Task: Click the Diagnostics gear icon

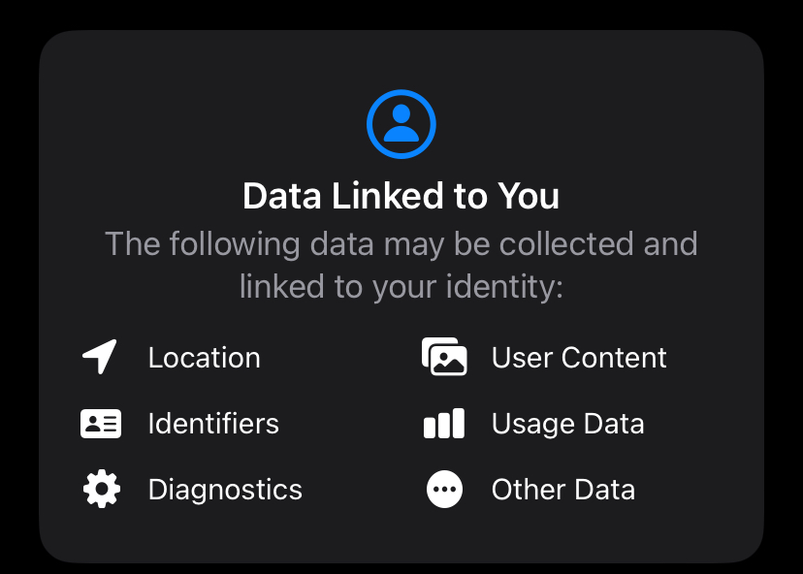Action: click(x=101, y=490)
